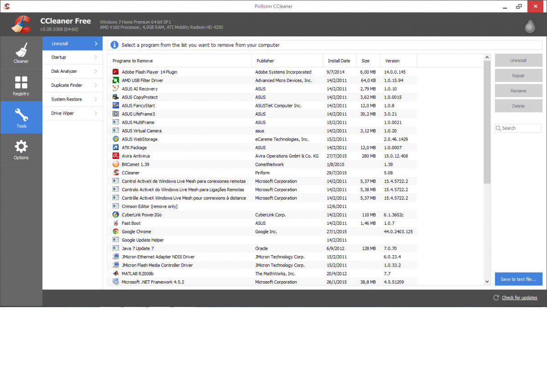Viewport: 547px width, 384px height.
Task: Click the ASUS FancyStart icon
Action: pos(116,106)
